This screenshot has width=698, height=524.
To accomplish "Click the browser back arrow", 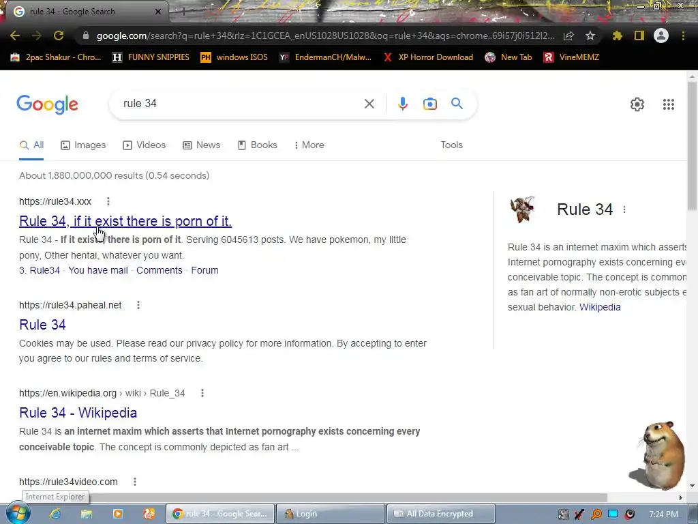I will coord(15,35).
